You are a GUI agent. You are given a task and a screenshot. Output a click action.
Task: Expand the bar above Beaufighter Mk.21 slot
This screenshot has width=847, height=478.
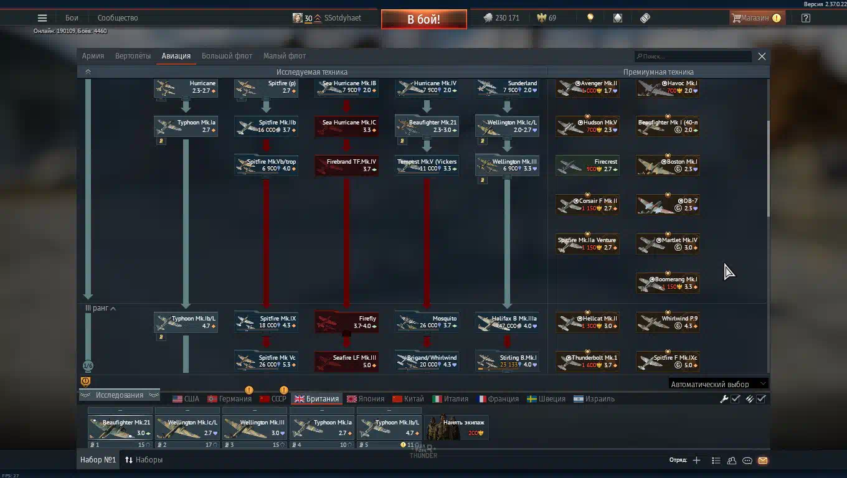click(120, 411)
